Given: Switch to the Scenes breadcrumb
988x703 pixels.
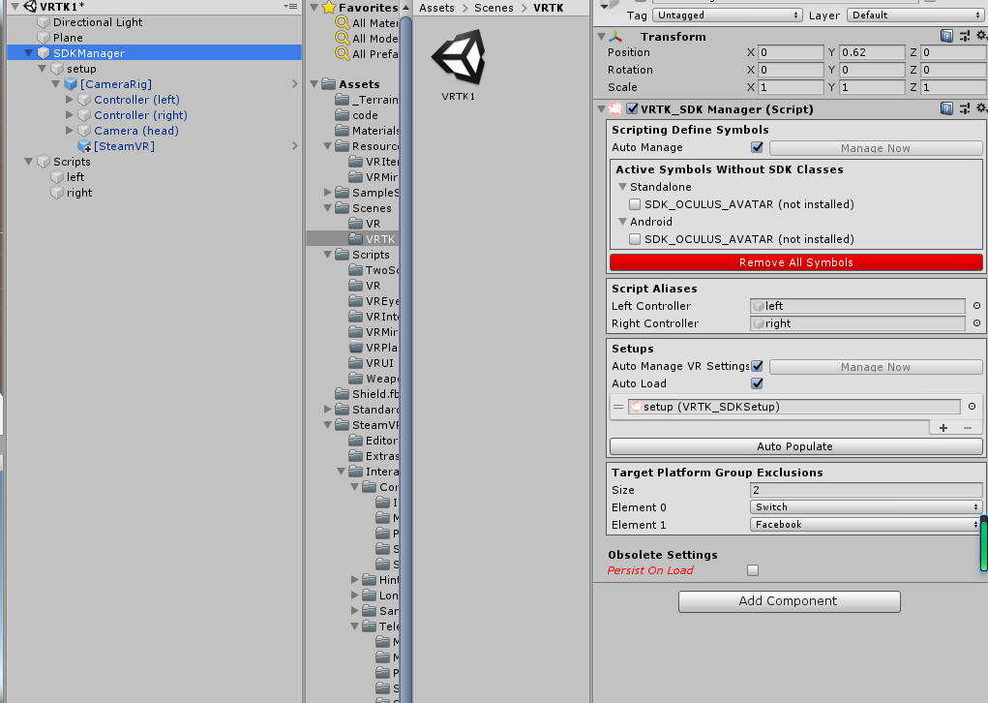Looking at the screenshot, I should (x=494, y=7).
